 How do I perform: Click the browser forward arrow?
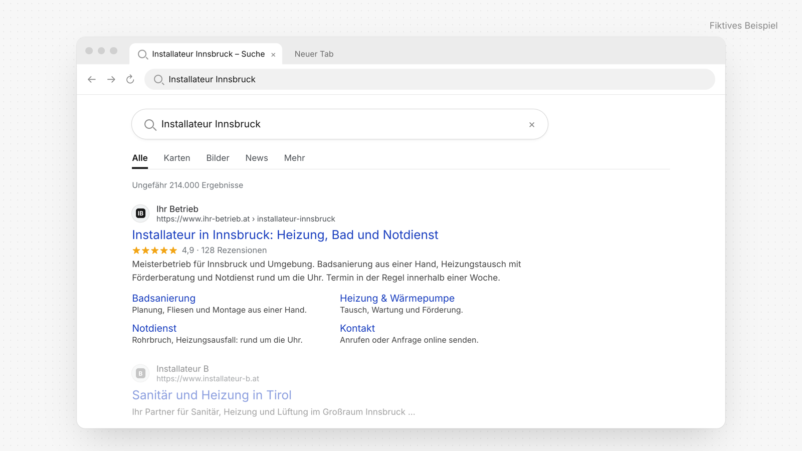pyautogui.click(x=111, y=79)
